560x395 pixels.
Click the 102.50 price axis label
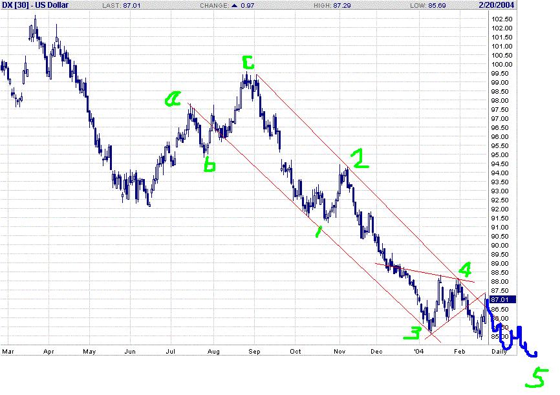point(502,19)
